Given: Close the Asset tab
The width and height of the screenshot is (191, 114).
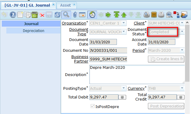Looking at the screenshot, I should click(74, 4).
